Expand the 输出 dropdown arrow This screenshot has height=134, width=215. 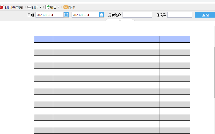59,7
